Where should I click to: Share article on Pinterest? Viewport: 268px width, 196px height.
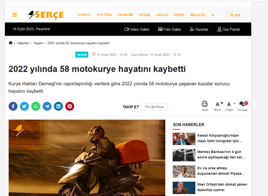(x=69, y=106)
